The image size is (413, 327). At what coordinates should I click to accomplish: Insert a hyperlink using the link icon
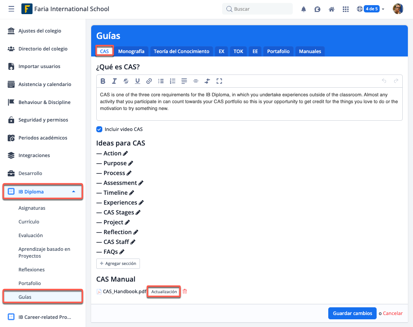[x=149, y=81]
